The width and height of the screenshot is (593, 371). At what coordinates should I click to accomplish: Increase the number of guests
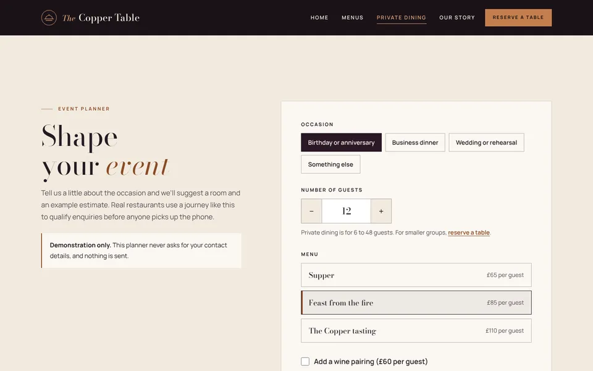381,211
